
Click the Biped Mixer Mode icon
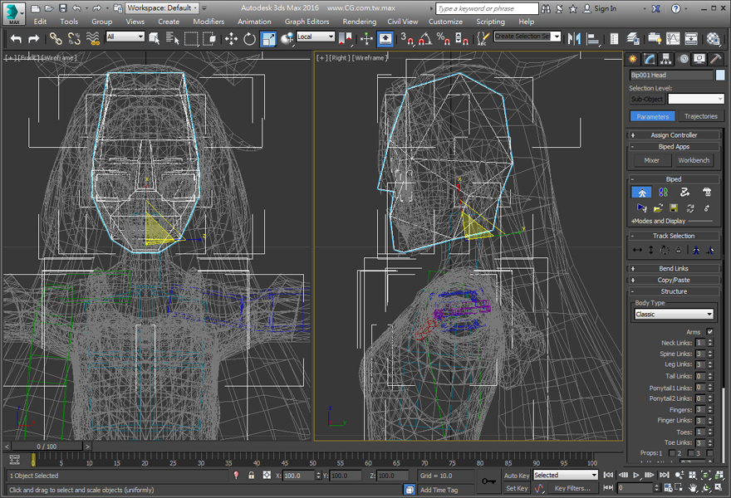706,192
